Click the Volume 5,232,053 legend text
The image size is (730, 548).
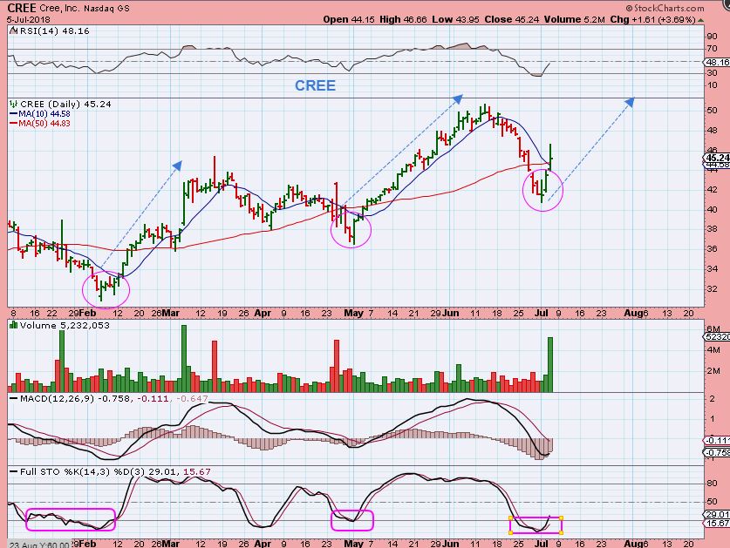point(65,325)
